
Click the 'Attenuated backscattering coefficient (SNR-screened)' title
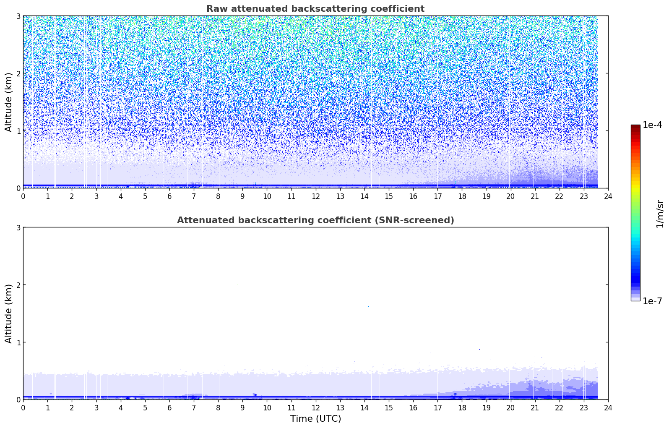(x=315, y=220)
